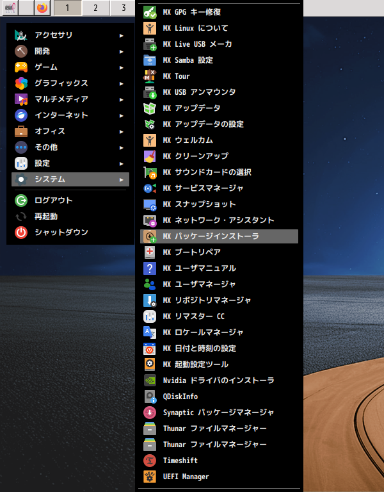
Task: Open the システム menu category
Action: [70, 179]
